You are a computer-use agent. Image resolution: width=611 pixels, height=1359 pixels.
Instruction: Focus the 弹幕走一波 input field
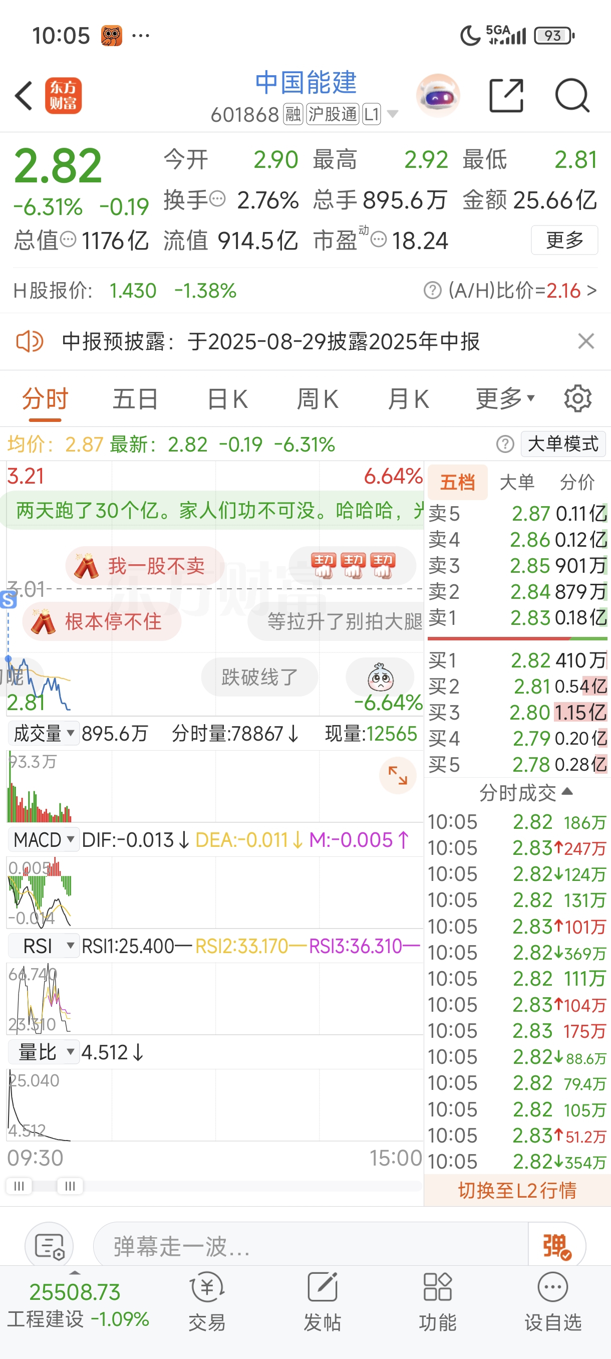tap(311, 1246)
